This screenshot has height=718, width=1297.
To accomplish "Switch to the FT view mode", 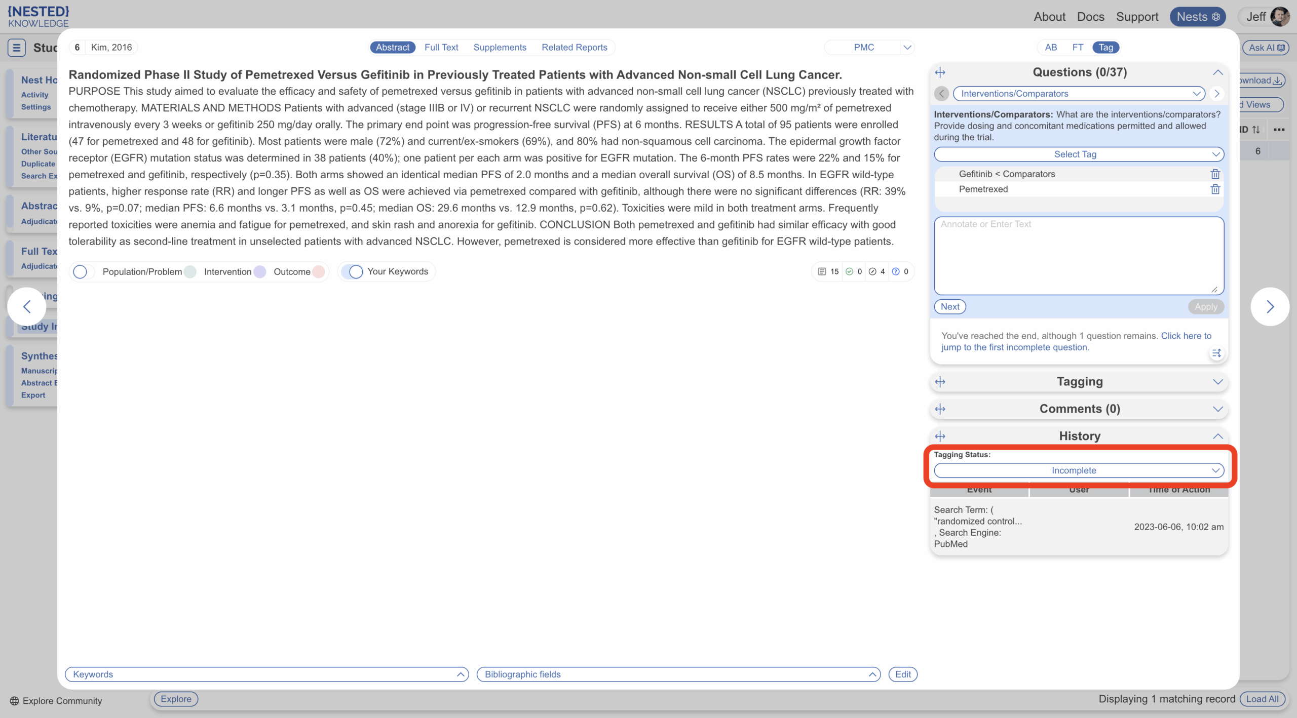I will (x=1078, y=48).
